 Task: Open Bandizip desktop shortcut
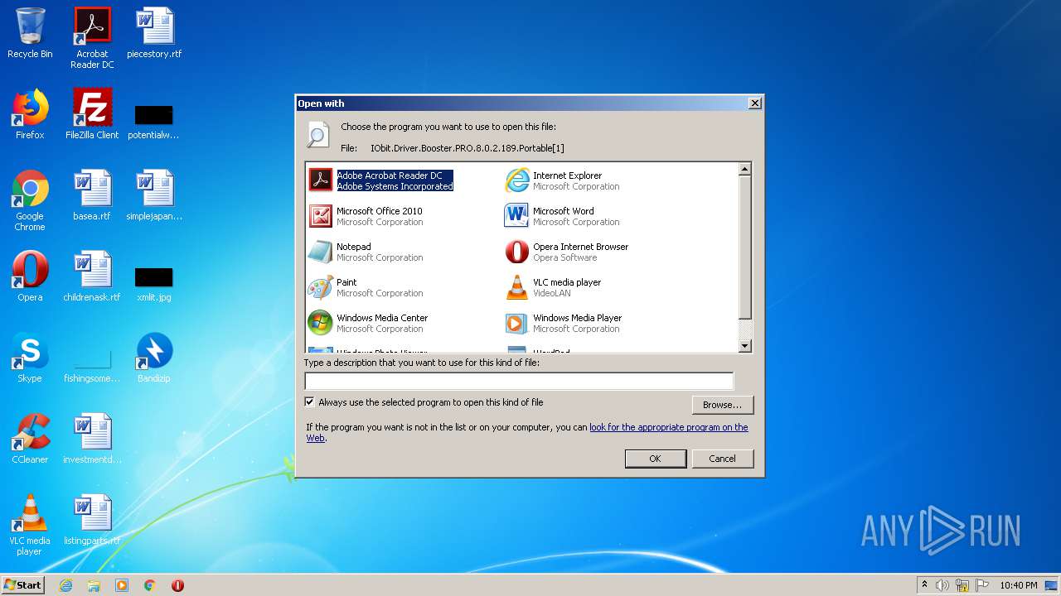click(x=154, y=358)
